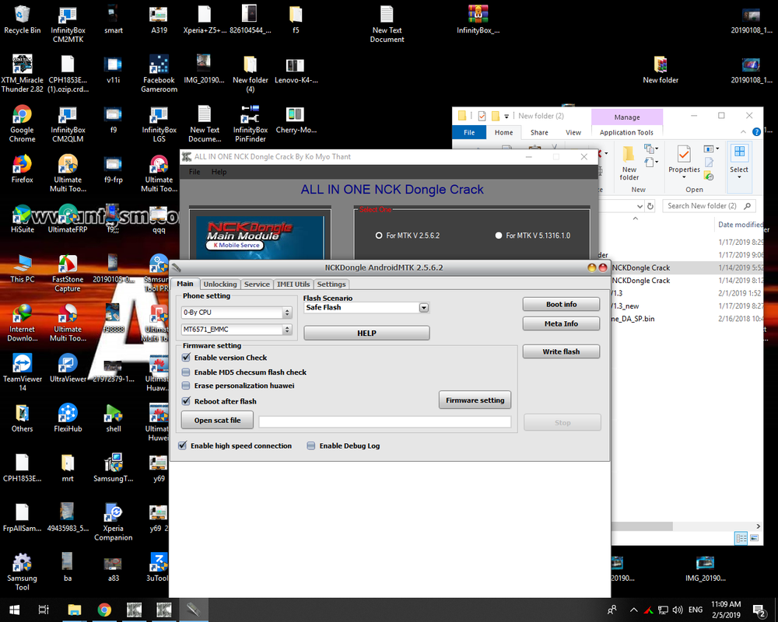Open UltraViewer desktop icon
The width and height of the screenshot is (778, 622).
click(68, 368)
